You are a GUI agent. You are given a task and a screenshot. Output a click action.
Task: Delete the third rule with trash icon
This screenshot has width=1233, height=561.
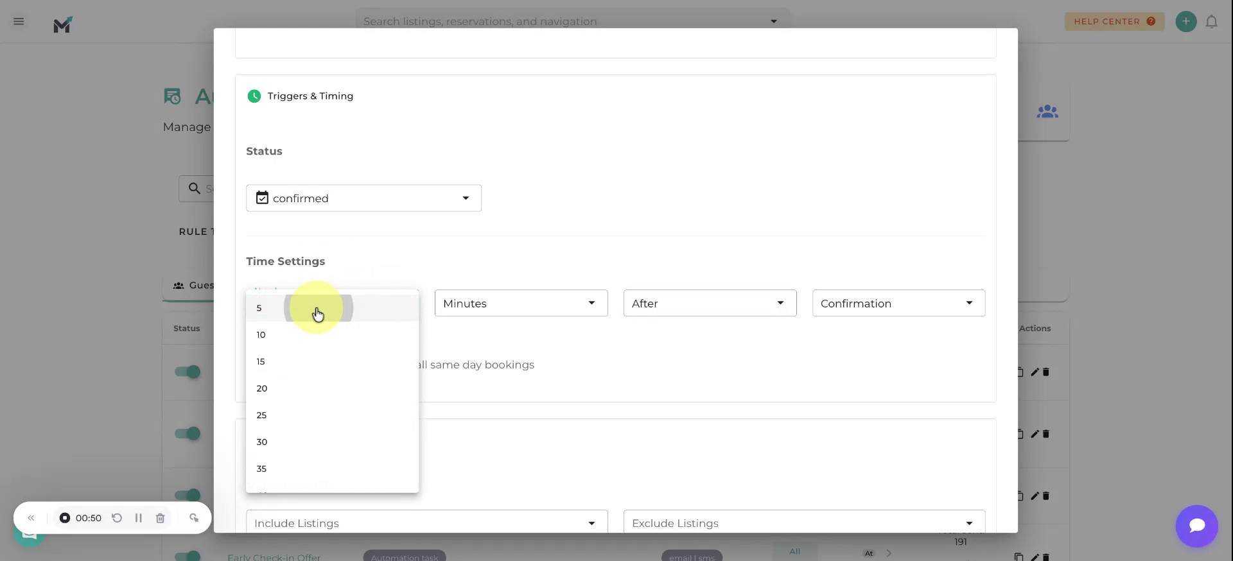(x=1045, y=496)
